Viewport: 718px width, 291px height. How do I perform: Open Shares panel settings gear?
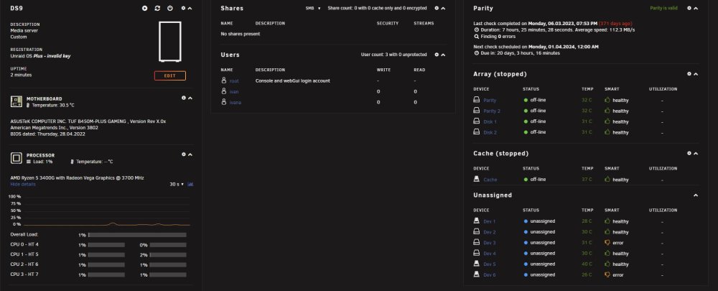click(x=437, y=8)
